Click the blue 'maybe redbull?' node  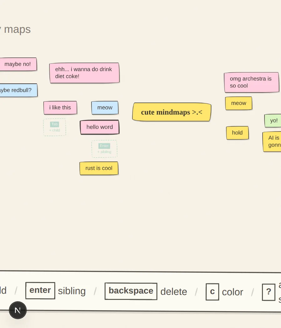tap(19, 90)
